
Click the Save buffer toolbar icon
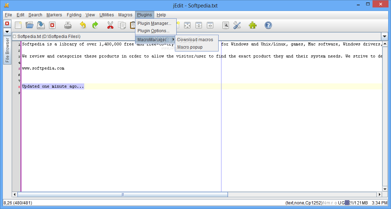tap(41, 25)
